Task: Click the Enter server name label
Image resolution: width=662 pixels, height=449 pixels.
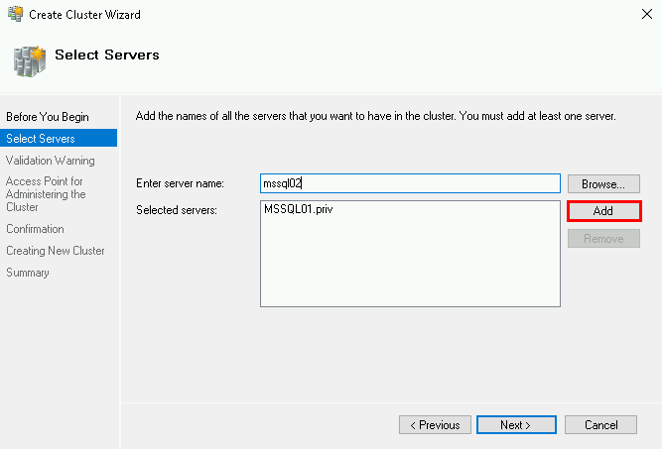Action: click(180, 183)
